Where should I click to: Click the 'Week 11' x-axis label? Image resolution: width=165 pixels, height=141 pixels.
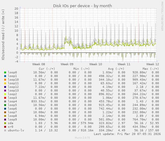coord(124,64)
